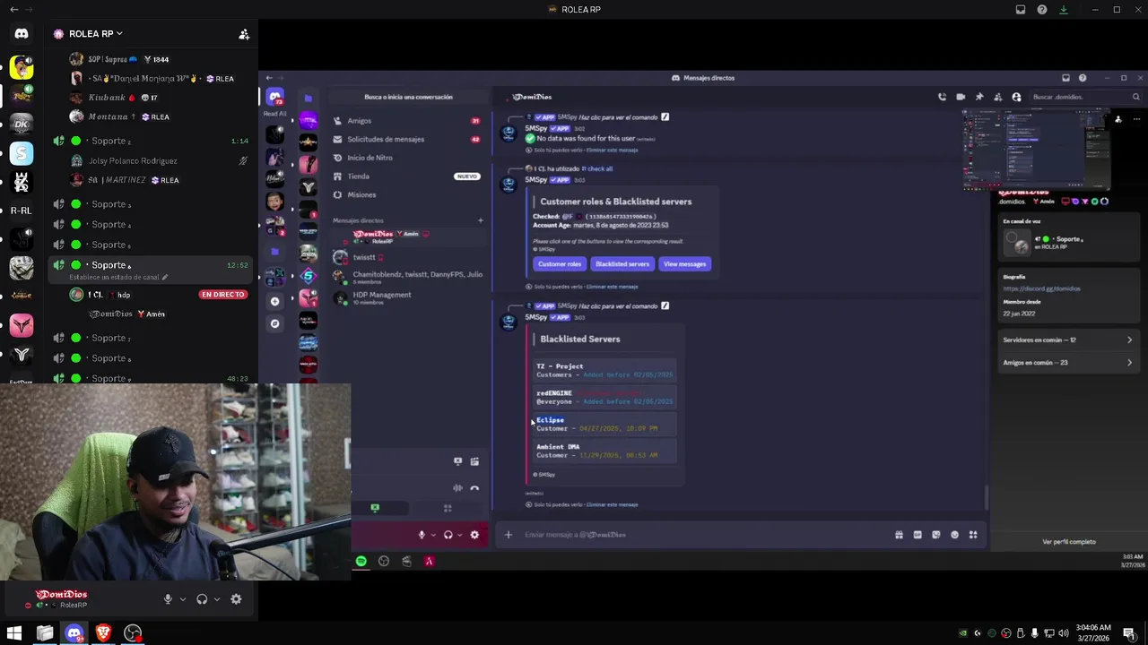The image size is (1148, 645).
Task: Open File Explorer from taskbar
Action: click(x=45, y=633)
